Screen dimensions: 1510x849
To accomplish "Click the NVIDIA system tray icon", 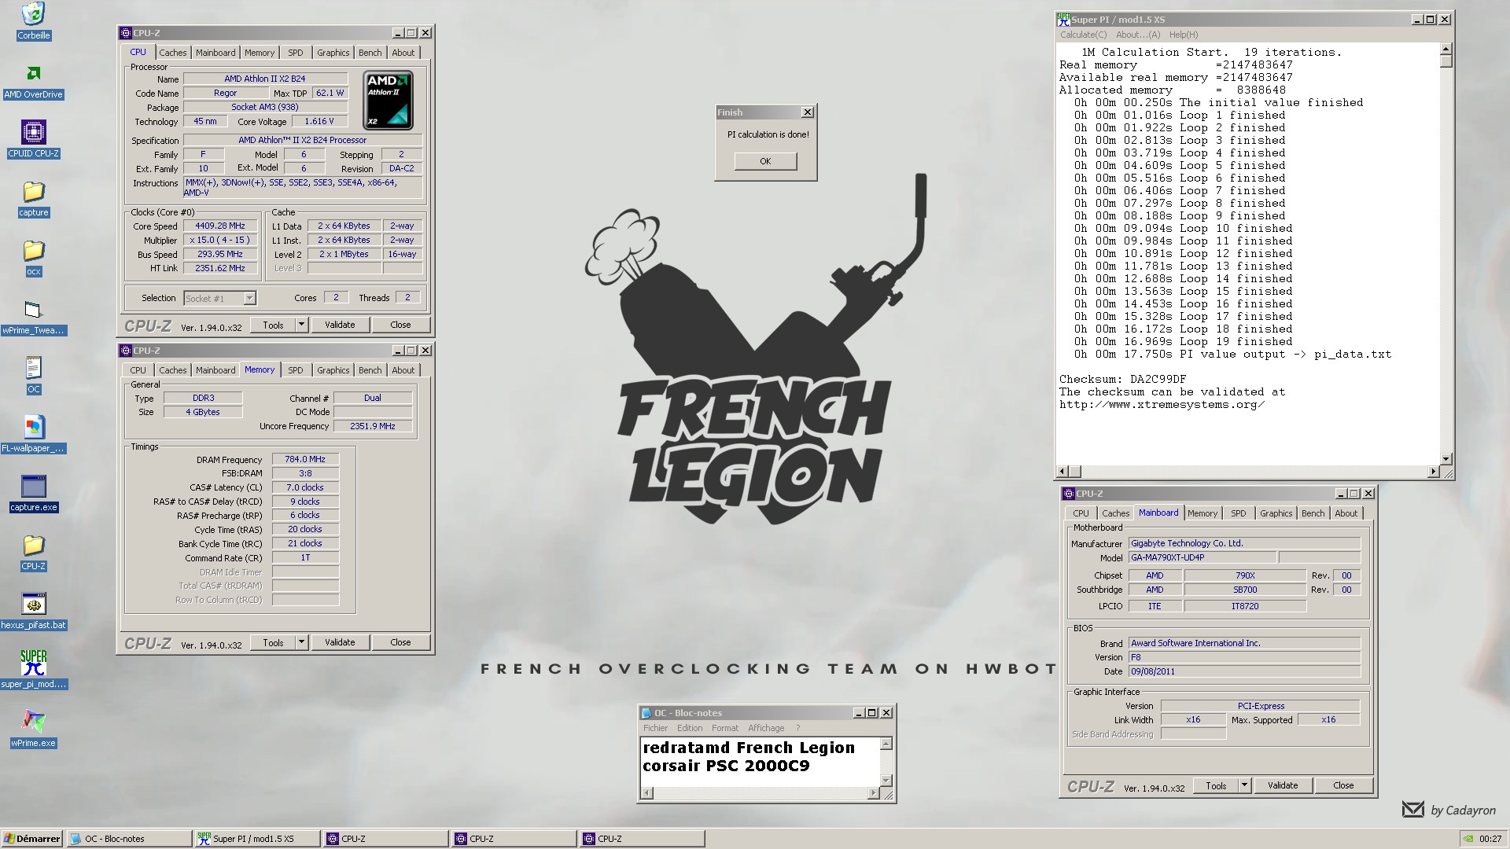I will 1468,839.
